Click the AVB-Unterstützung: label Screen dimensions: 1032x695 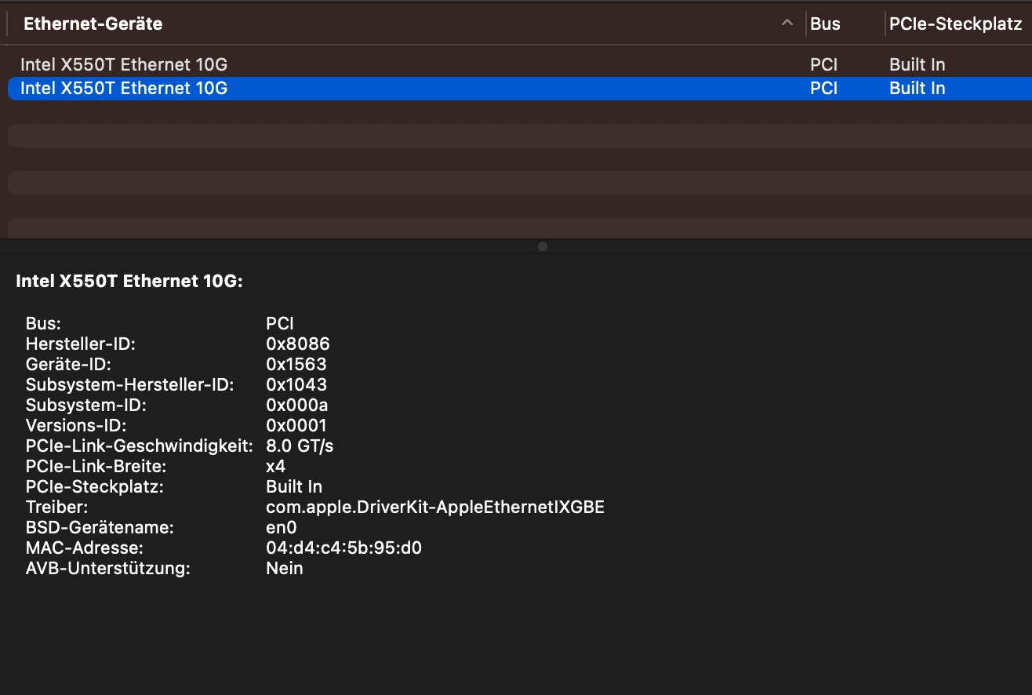point(108,568)
